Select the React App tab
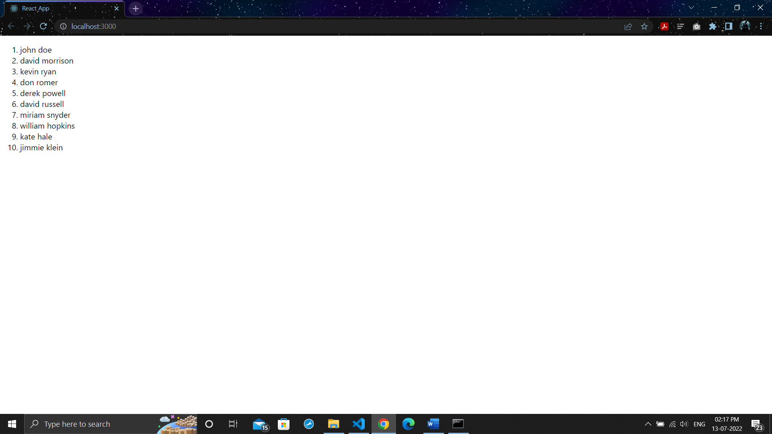Viewport: 772px width, 434px height. point(64,8)
